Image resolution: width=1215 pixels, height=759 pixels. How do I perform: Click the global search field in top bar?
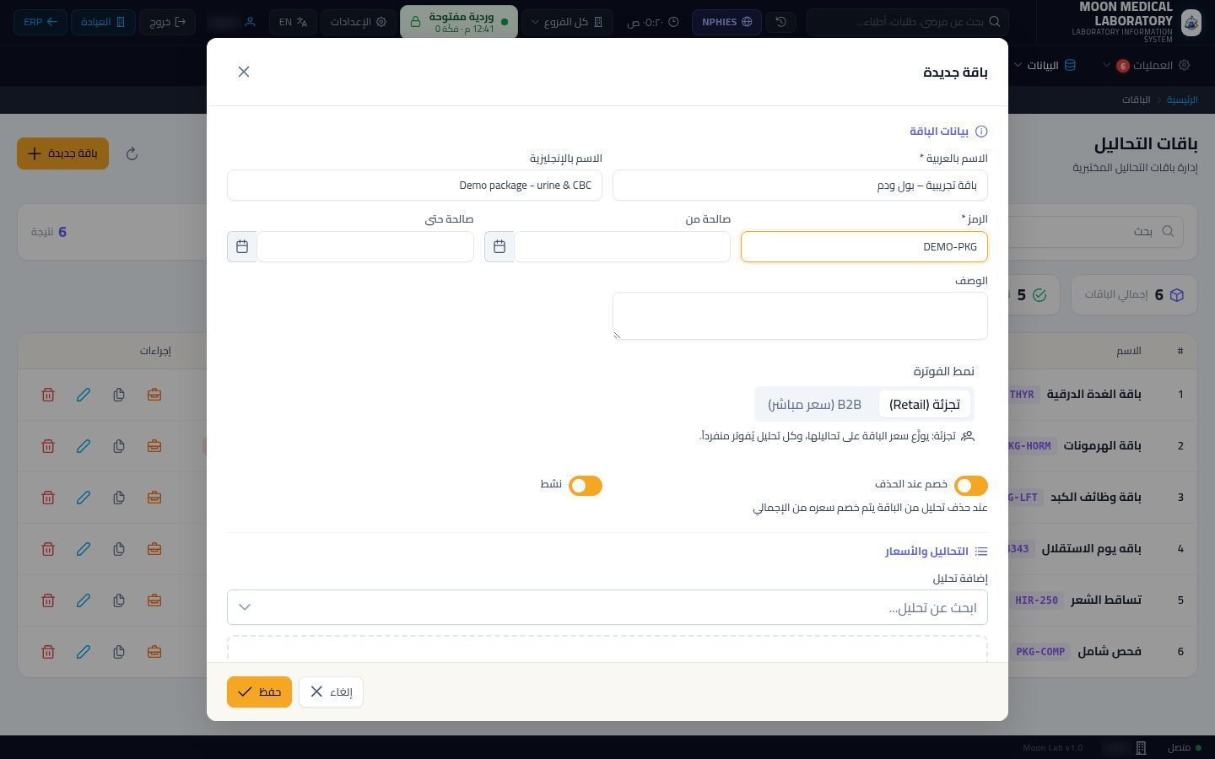point(907,22)
